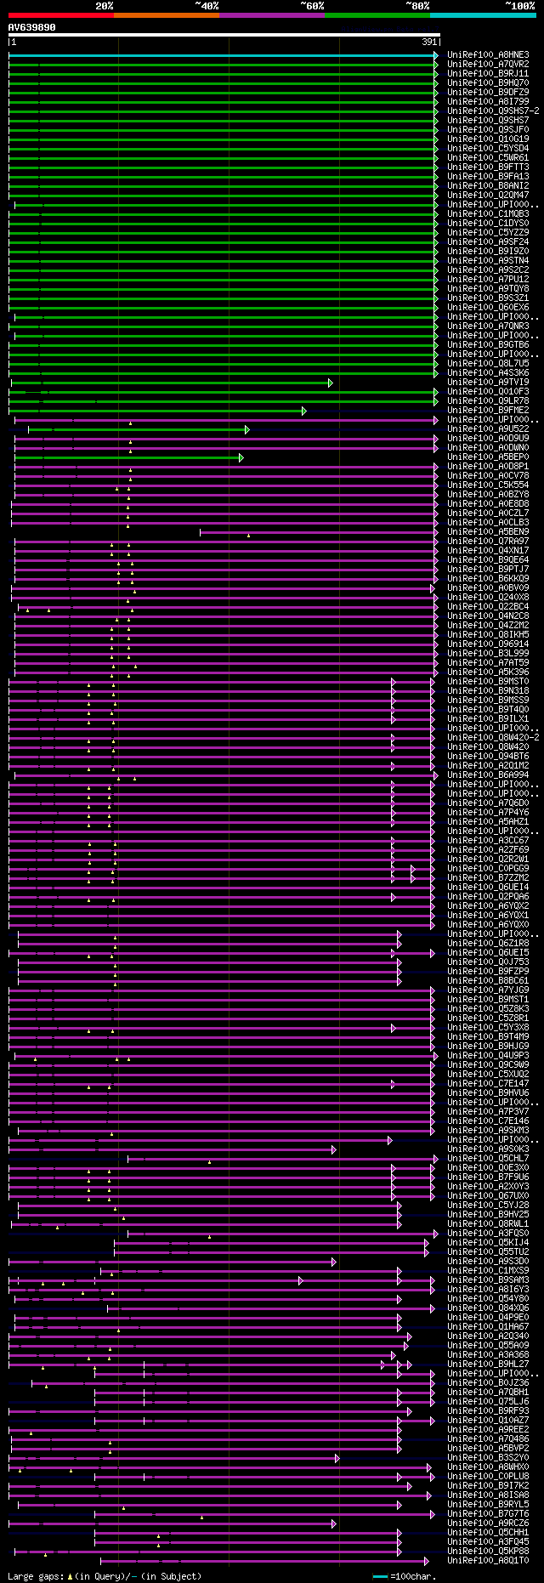The height and width of the screenshot is (1583, 544).
Task: Select label UniRef100_C5K554
Action: [488, 485]
